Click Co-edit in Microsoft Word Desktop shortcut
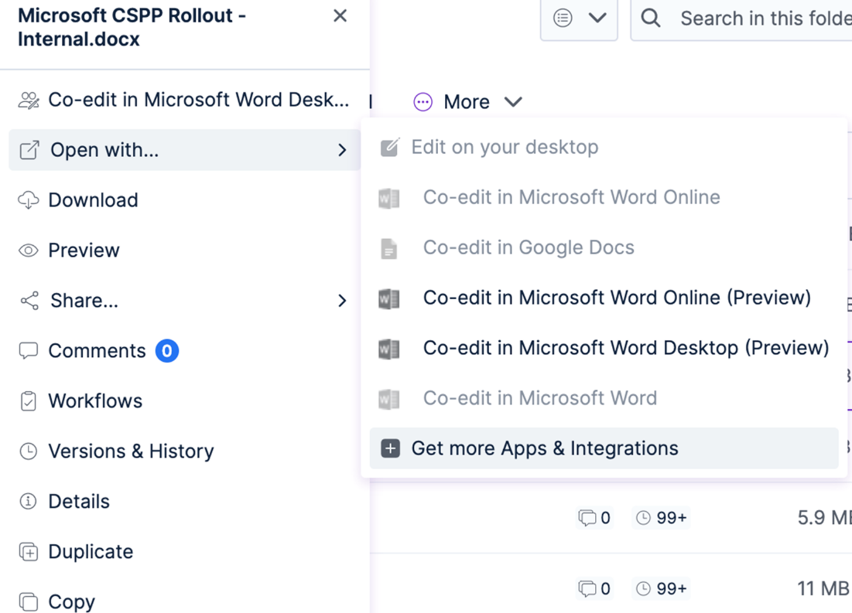 (x=197, y=100)
